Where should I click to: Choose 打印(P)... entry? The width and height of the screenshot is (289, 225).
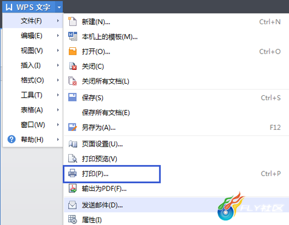[x=176, y=174]
